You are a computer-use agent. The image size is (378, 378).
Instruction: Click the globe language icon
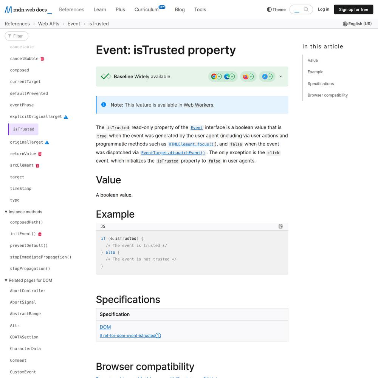[x=345, y=24]
